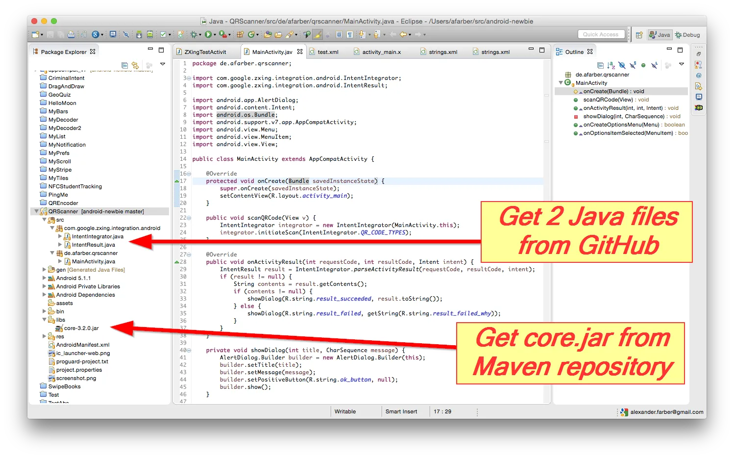Select the Package Explorer view tab

click(64, 51)
